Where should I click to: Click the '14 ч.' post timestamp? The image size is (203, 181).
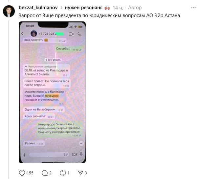(x=118, y=8)
